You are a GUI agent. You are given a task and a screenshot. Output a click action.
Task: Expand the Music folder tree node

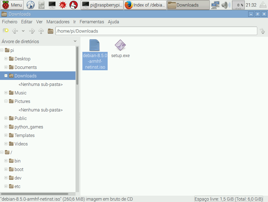pyautogui.click(x=6, y=93)
